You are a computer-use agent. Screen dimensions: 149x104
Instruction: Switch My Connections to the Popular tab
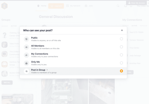click(144, 26)
